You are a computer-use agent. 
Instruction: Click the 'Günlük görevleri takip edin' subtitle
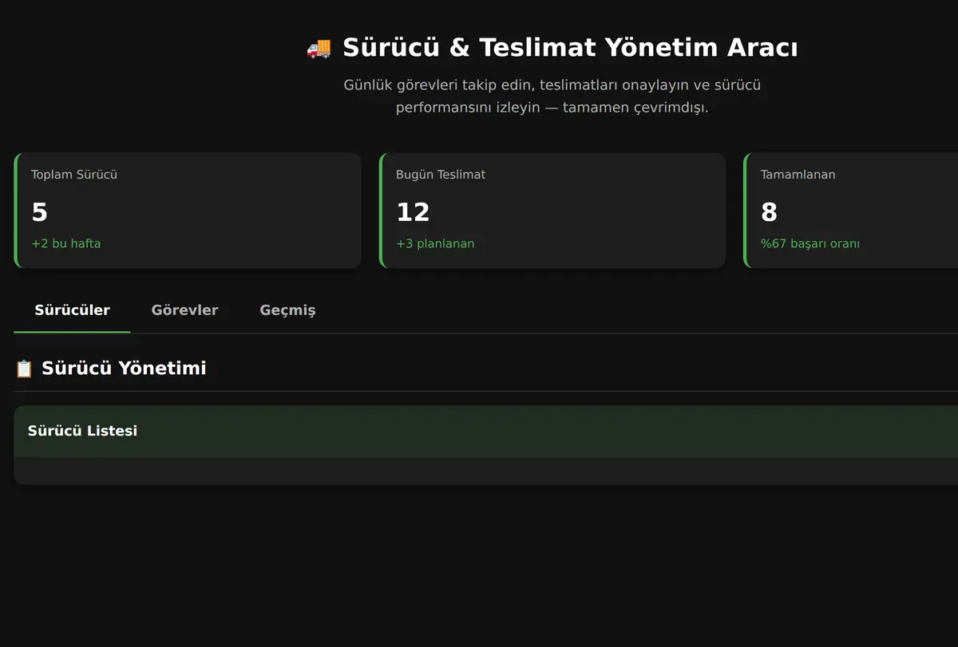552,96
